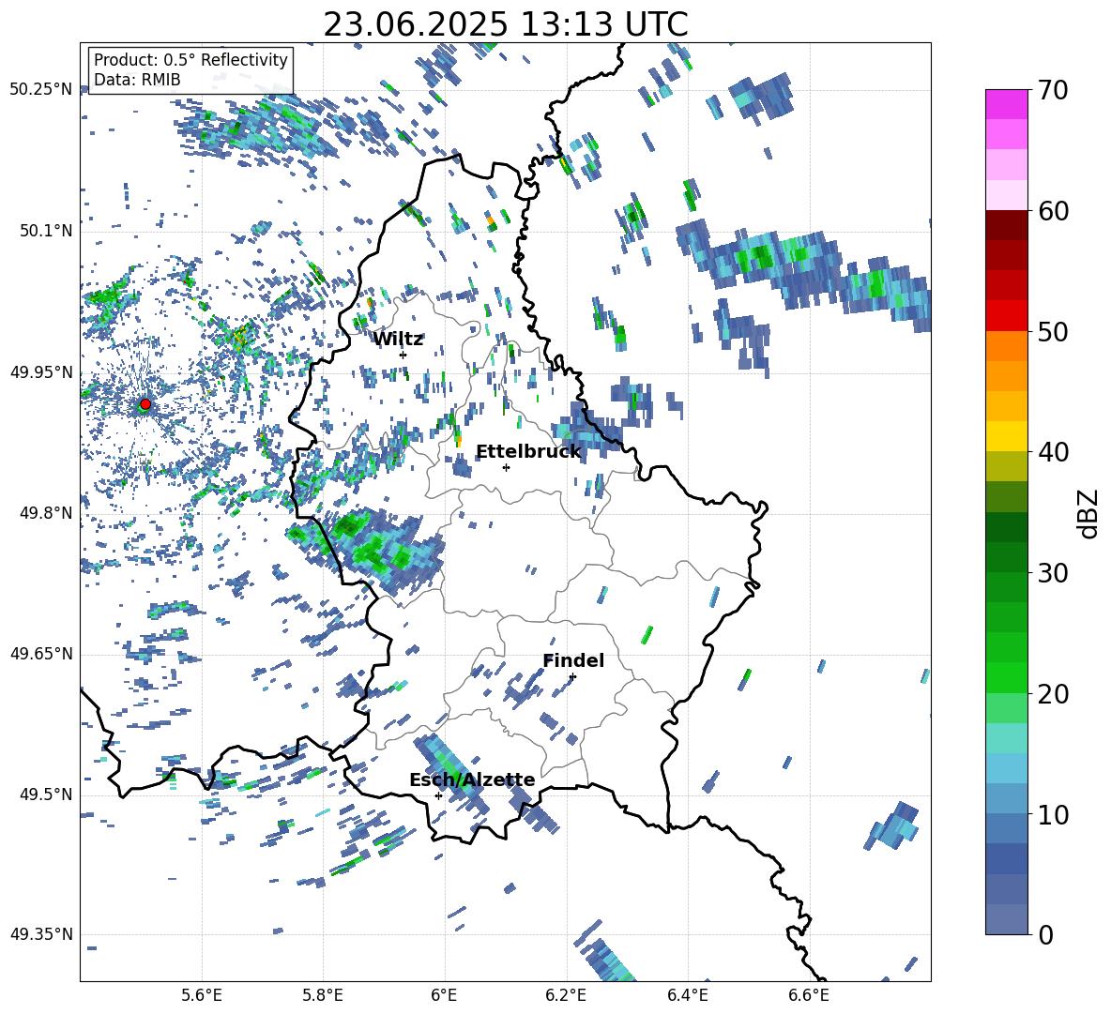Click the blue-grey bottom colorbar segment at 0
Viewport: 1111px width, 1014px height.
[1006, 919]
